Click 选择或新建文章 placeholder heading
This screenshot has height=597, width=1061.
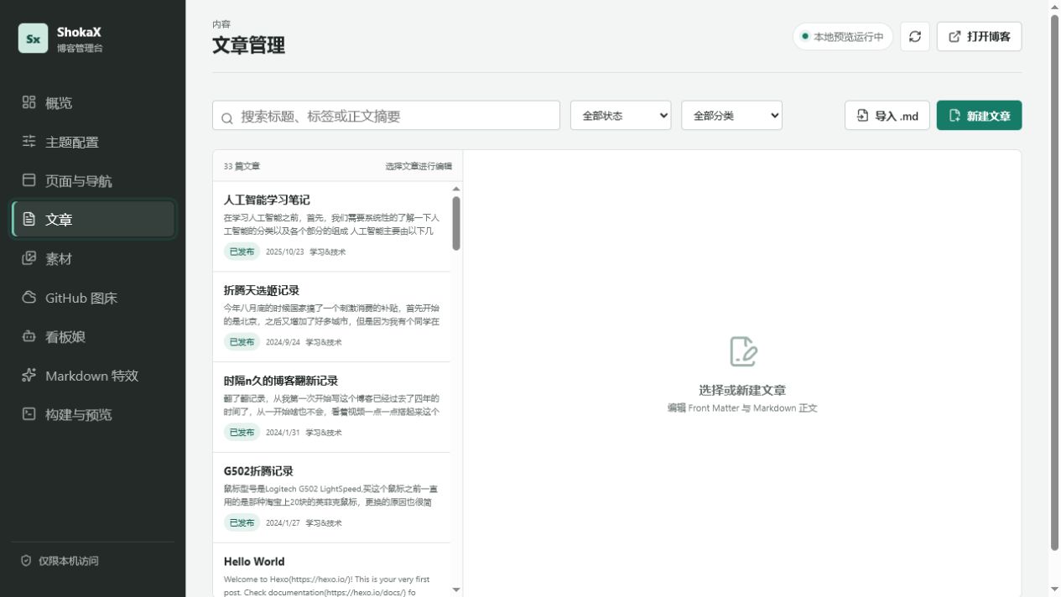tap(742, 390)
